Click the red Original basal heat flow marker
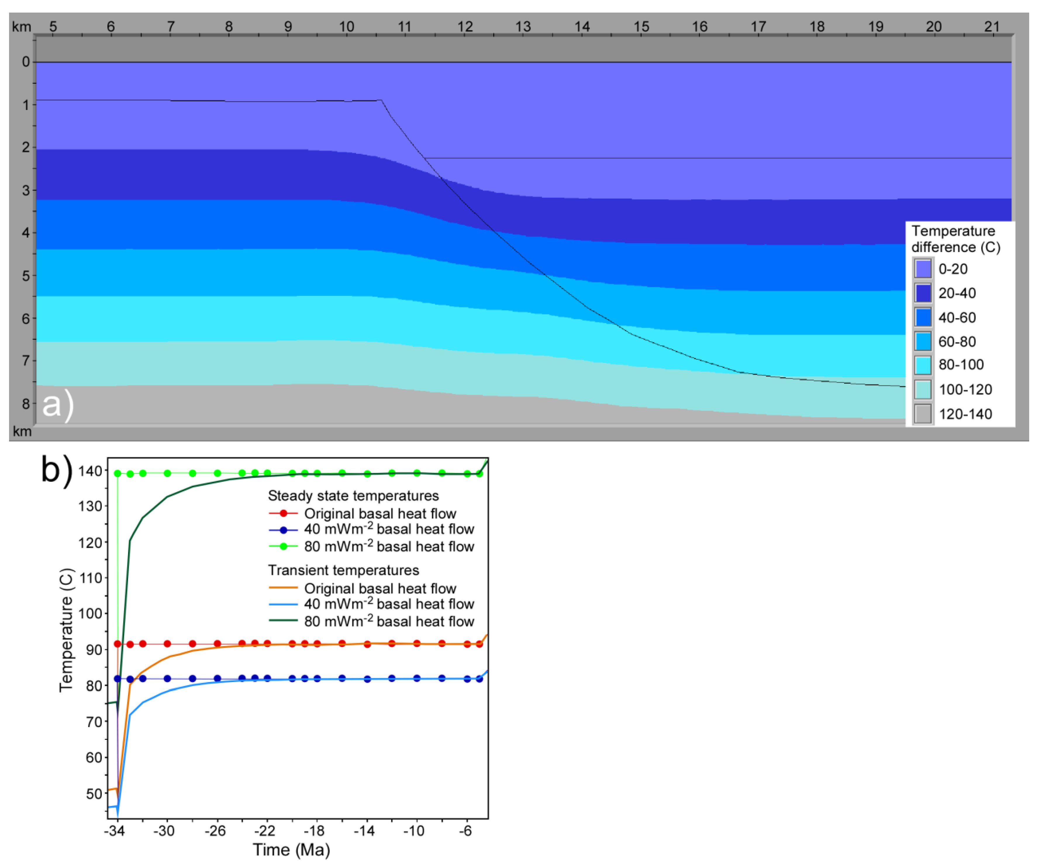Viewport: 1040px width, 868px height. coord(283,513)
